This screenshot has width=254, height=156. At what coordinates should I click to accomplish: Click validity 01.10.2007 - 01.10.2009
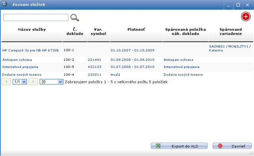(133, 50)
